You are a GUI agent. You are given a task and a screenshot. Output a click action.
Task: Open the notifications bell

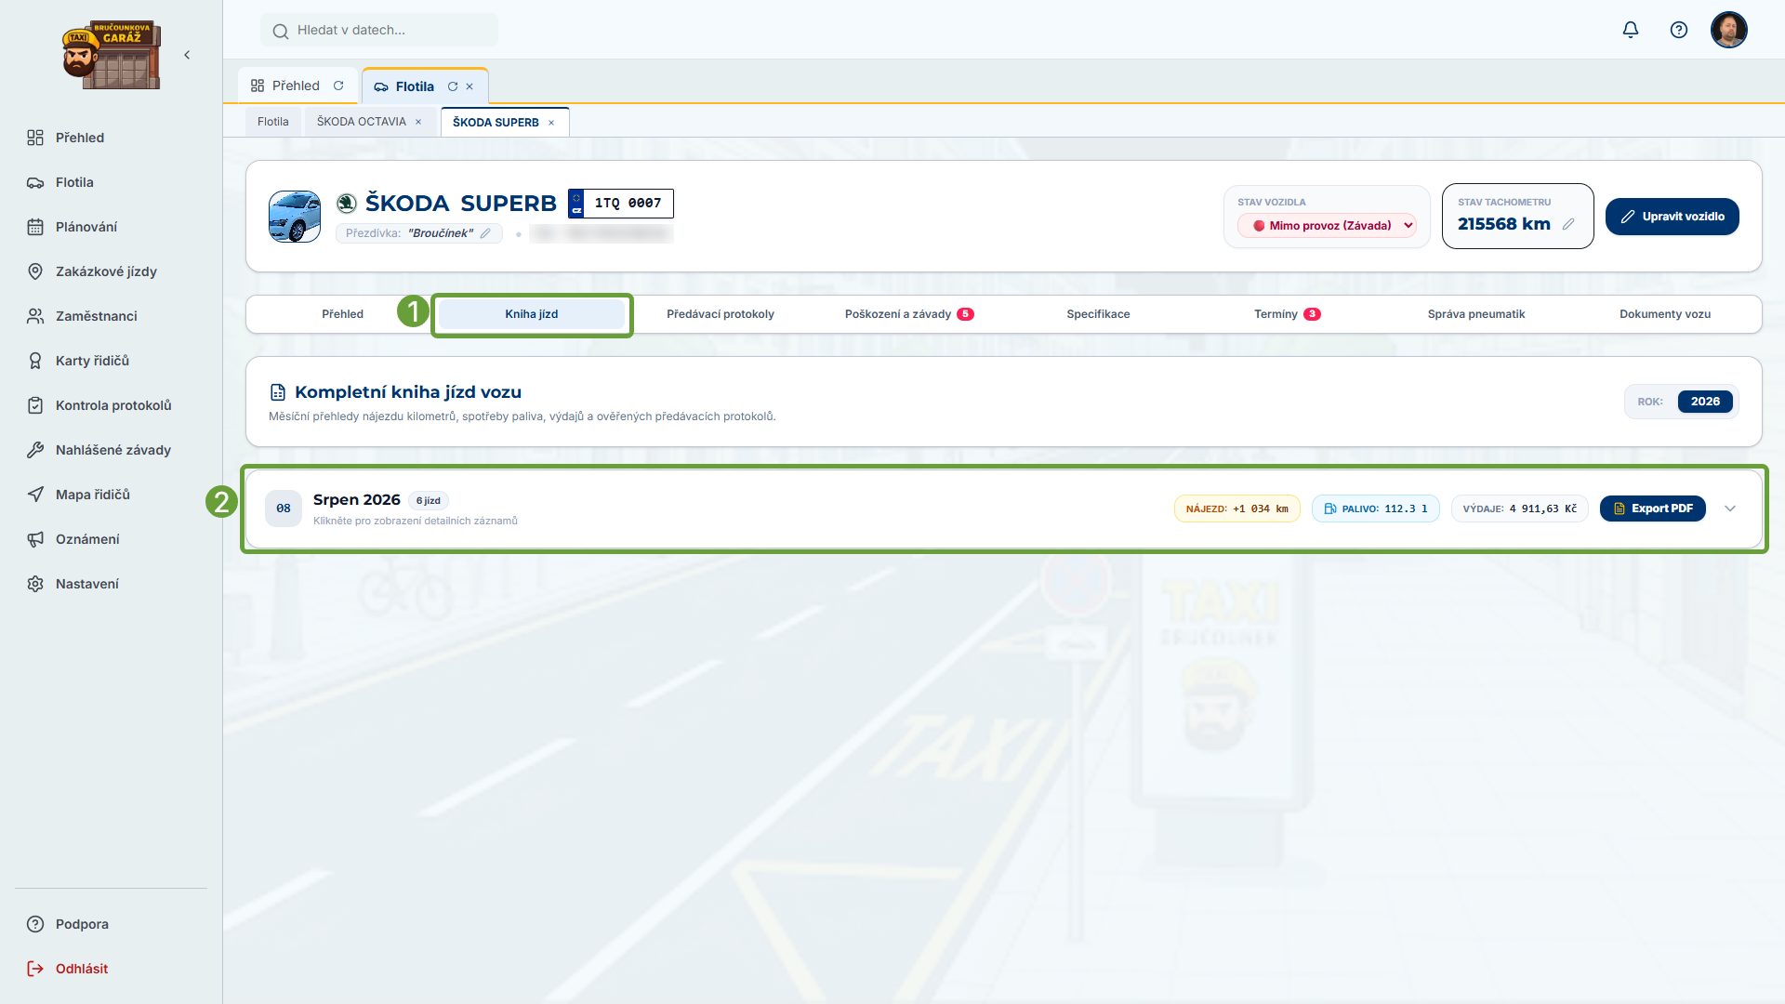click(1631, 30)
